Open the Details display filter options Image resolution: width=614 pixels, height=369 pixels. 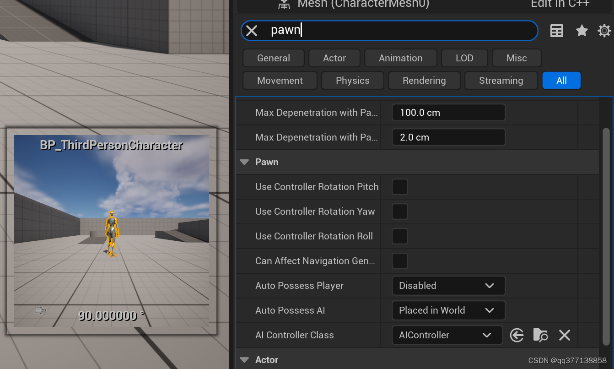556,30
